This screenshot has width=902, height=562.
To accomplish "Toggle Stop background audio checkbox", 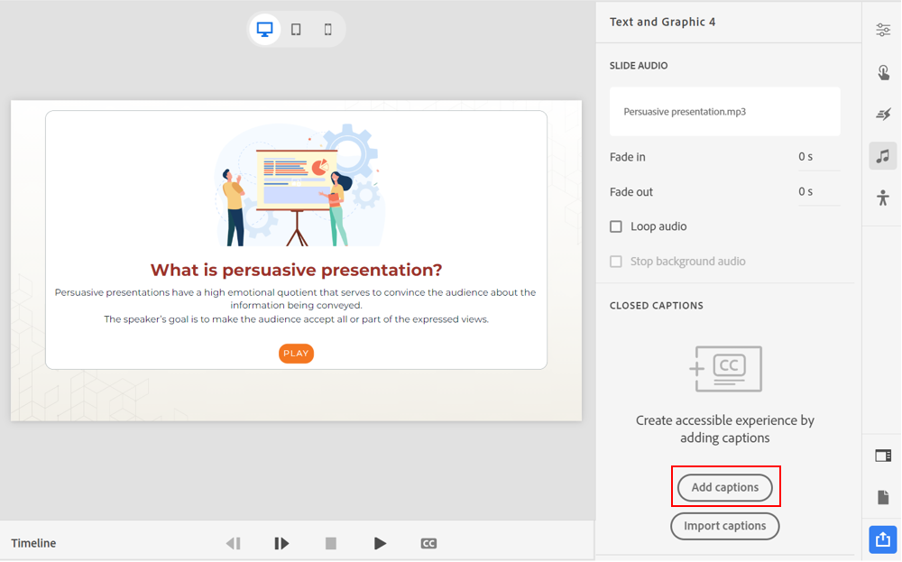I will [x=616, y=262].
